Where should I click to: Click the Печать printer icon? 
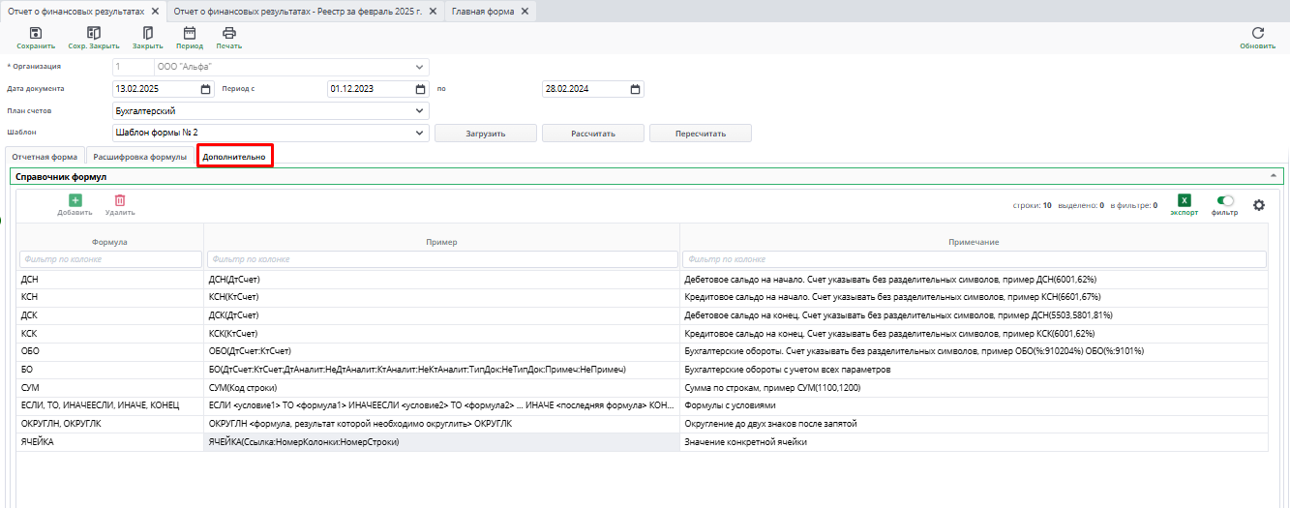point(229,33)
